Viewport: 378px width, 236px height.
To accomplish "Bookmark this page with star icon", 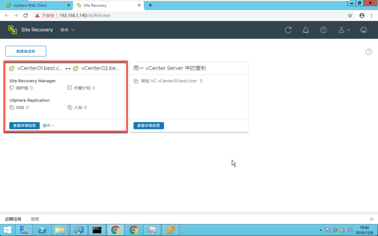I will coord(350,15).
